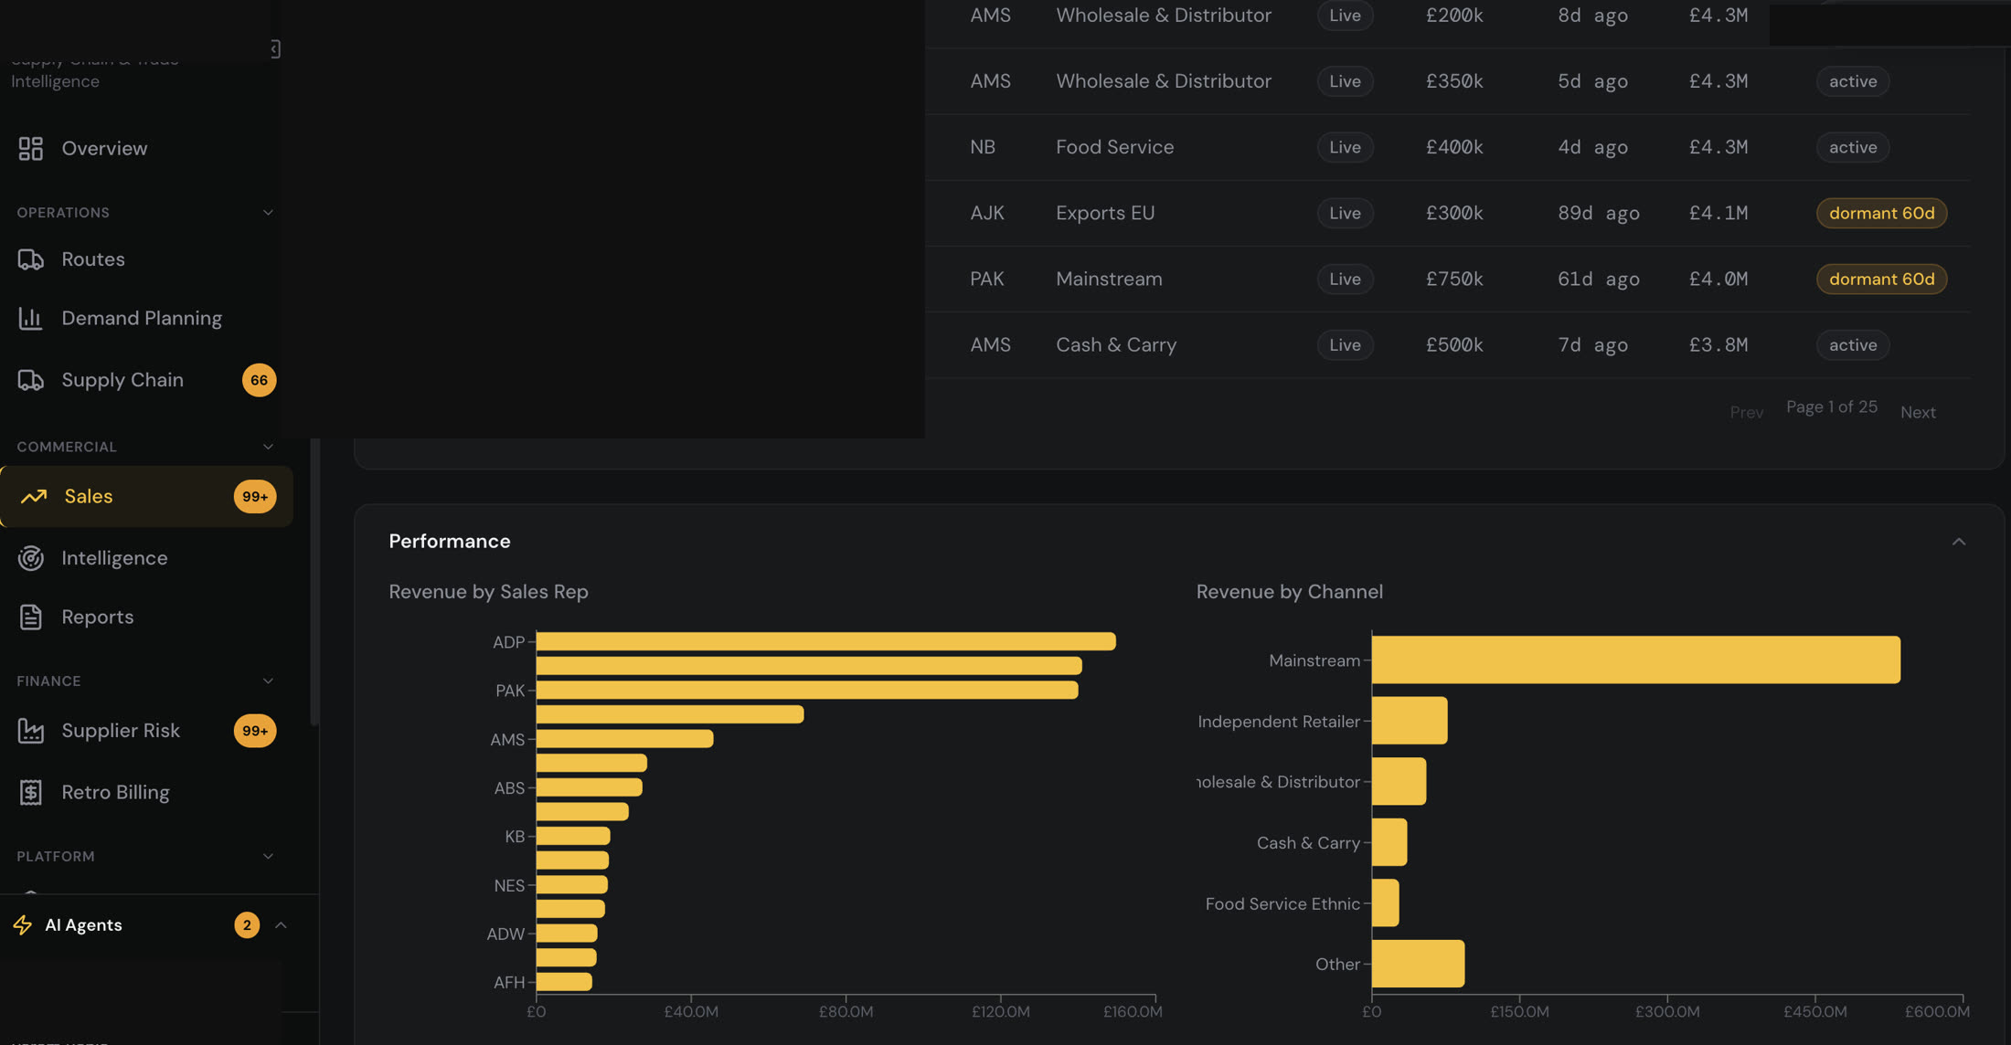
Task: Click the Live badge in Cash & Carry row
Action: pos(1345,344)
